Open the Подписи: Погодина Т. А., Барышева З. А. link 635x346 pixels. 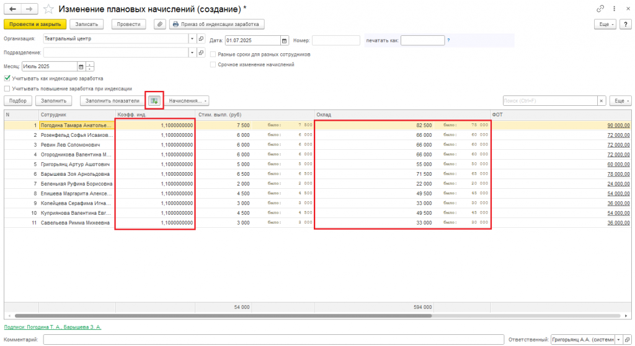(x=53, y=327)
